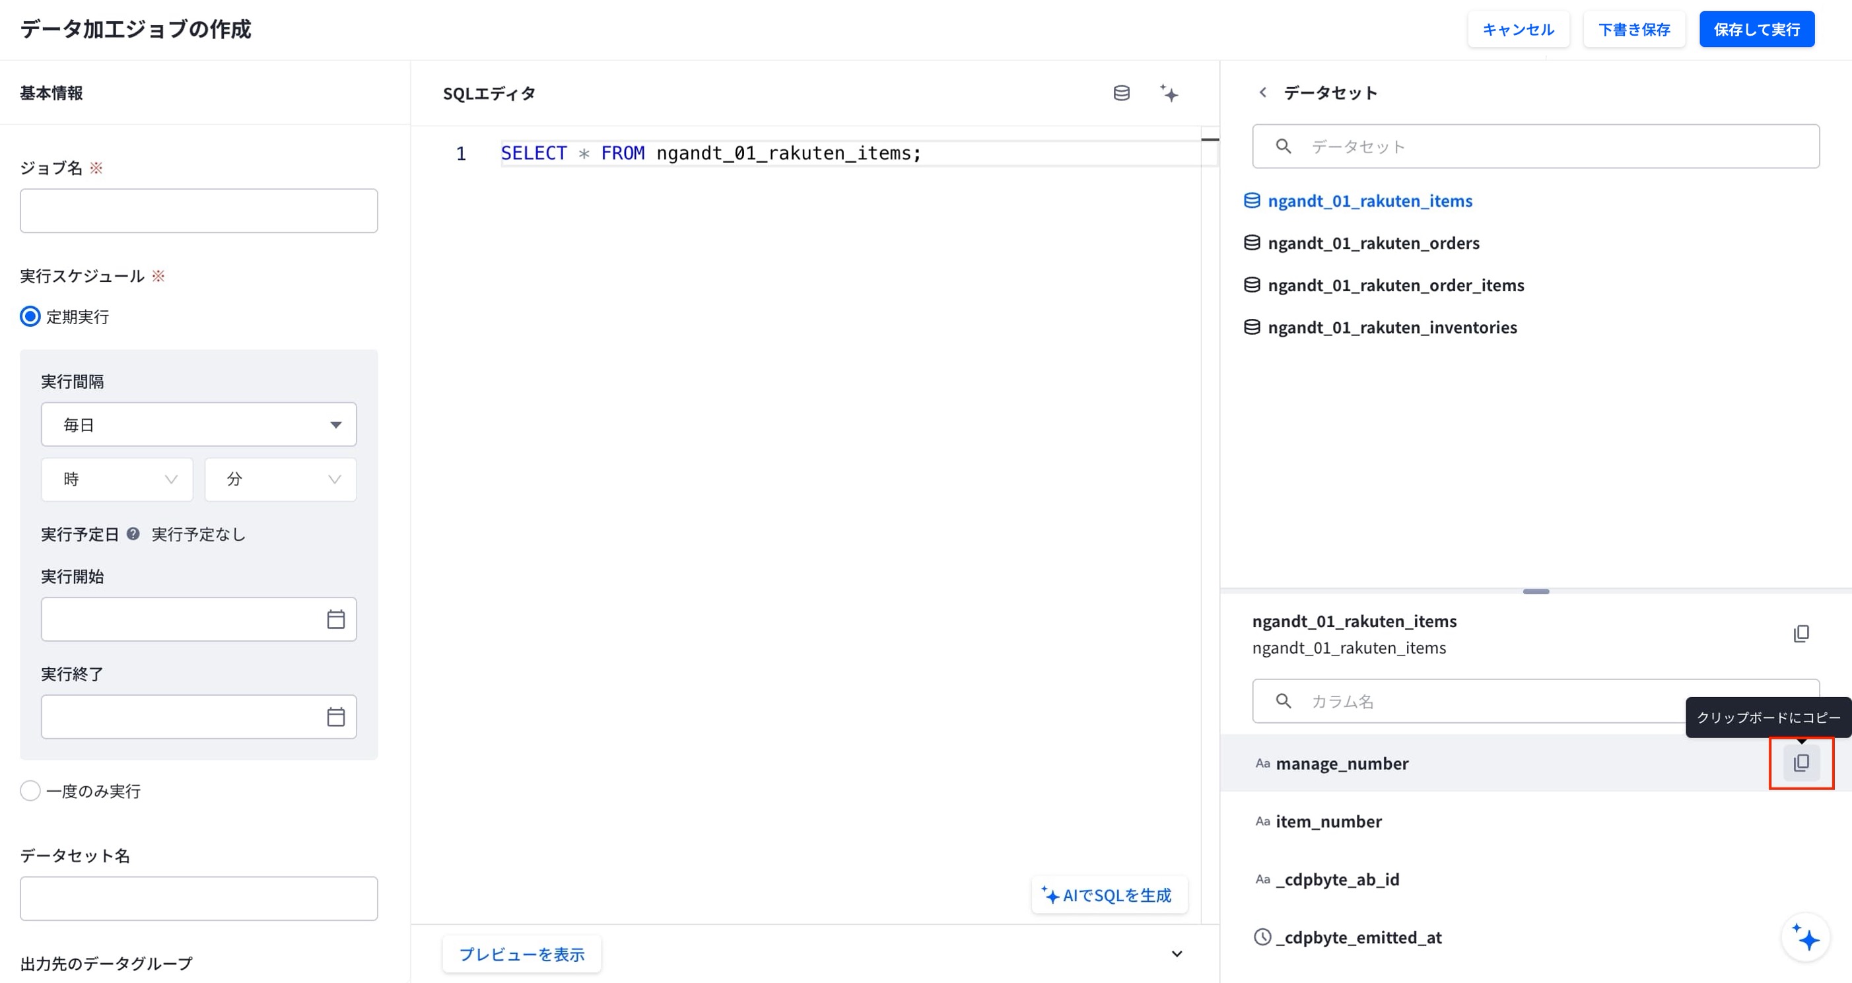Screen dimensions: 1852x983
Task: Select the 定期実行 radio button
Action: 30,316
